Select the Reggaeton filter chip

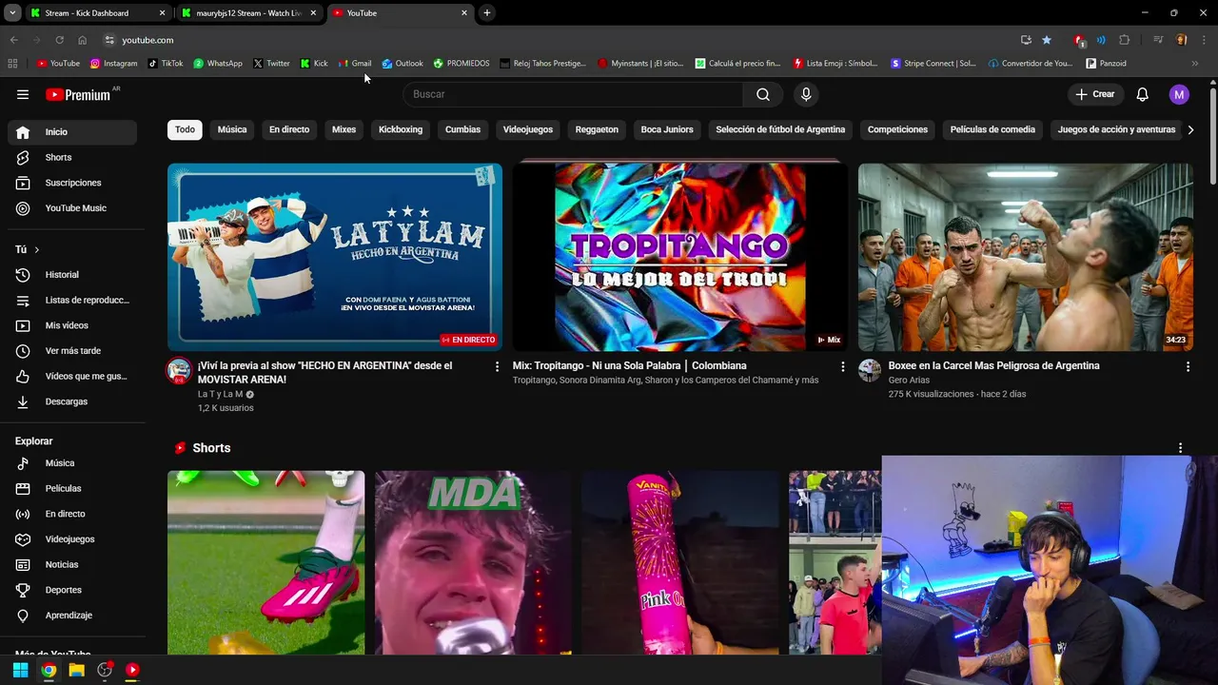pyautogui.click(x=597, y=129)
